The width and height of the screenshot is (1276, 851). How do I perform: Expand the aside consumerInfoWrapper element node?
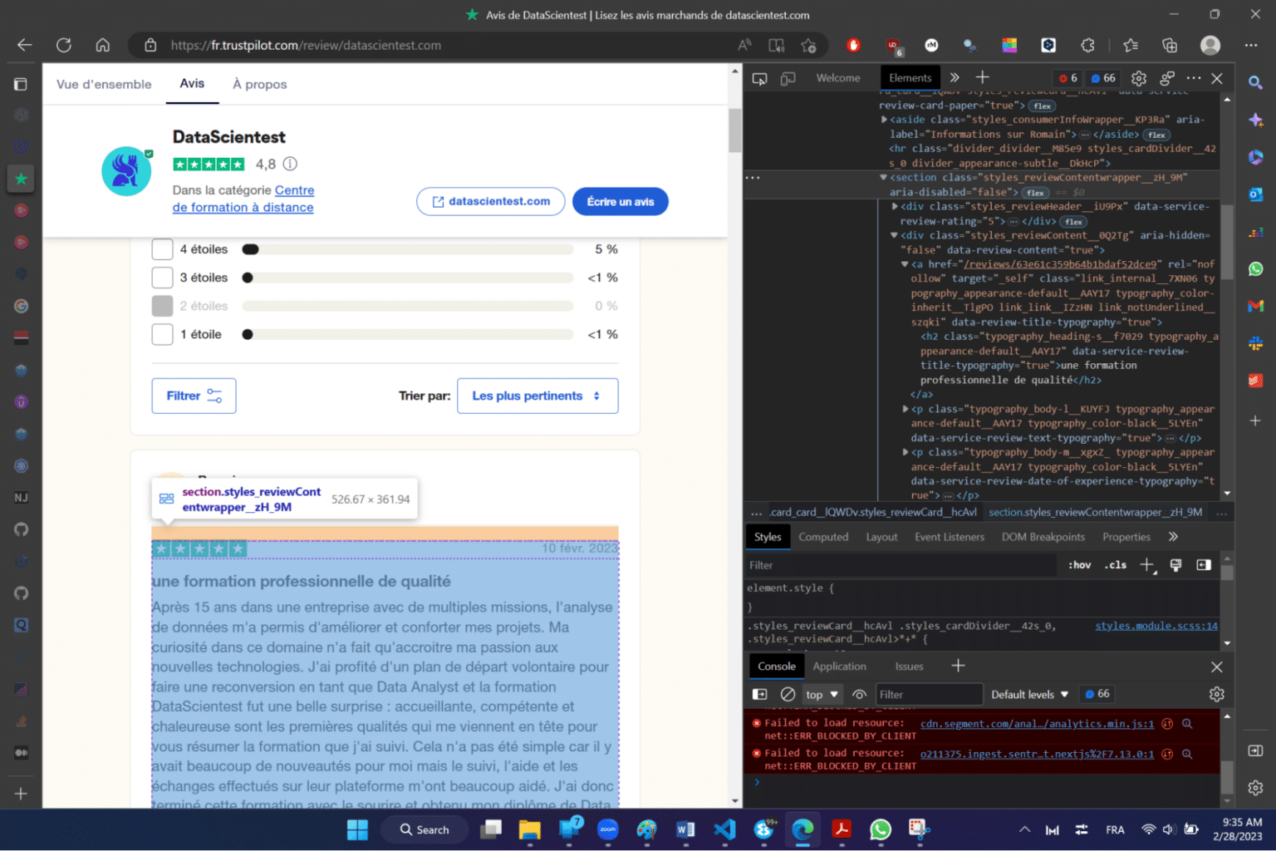pos(883,119)
